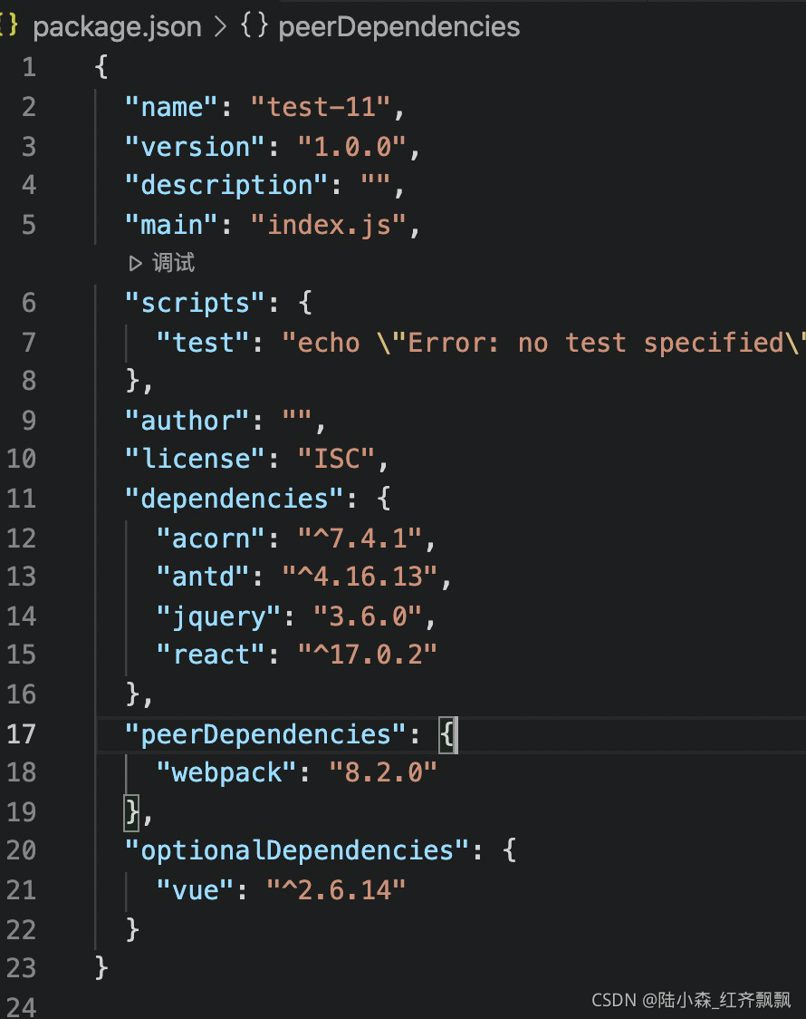Click the "name" key on line 2

[x=170, y=107]
